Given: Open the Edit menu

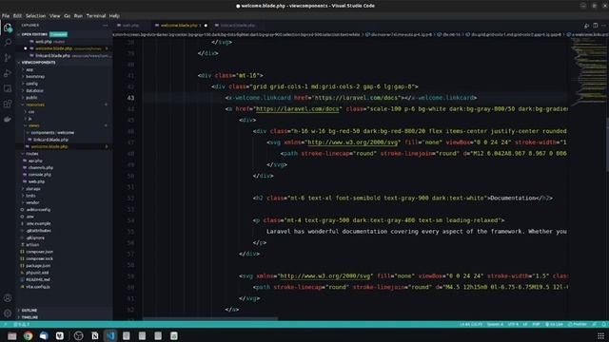Looking at the screenshot, I should pos(17,16).
